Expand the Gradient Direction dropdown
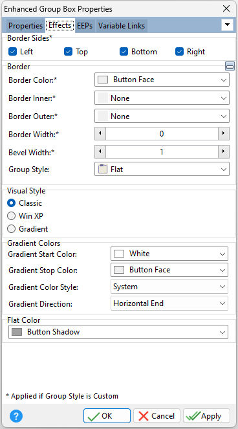 point(169,303)
